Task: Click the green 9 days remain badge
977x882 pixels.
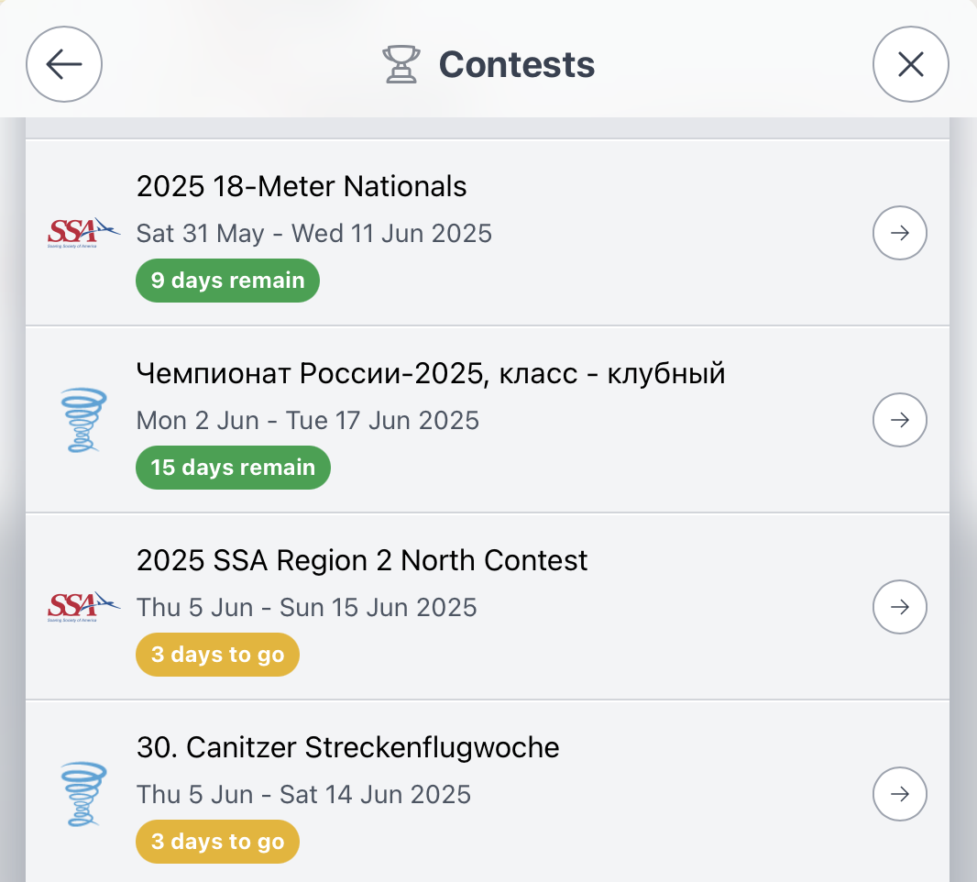Action: click(227, 281)
